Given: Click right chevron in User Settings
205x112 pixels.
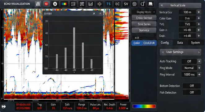Looking at the screenshot, I should coord(199,52).
